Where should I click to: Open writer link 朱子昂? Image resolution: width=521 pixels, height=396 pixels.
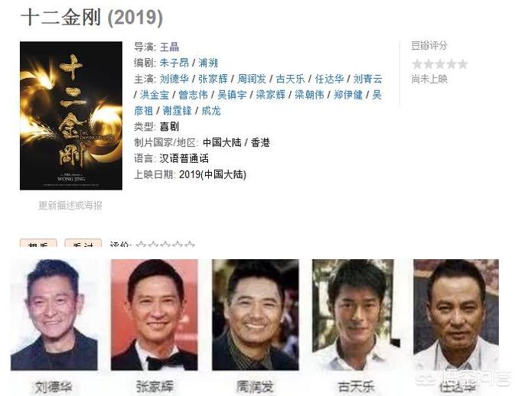tap(174, 63)
